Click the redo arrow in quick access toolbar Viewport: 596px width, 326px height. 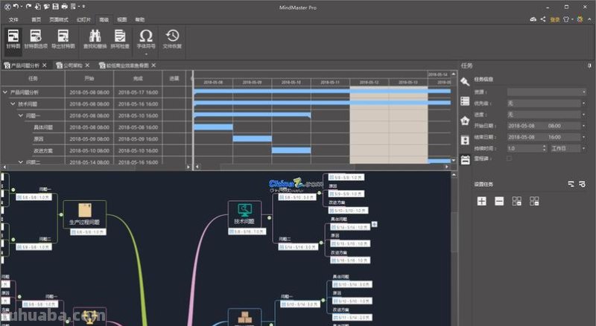pos(28,7)
